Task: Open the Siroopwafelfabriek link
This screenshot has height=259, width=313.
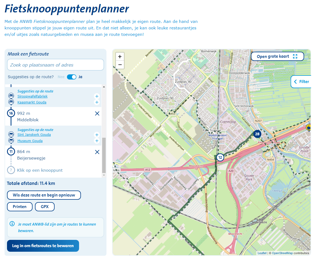Action: 33,96
